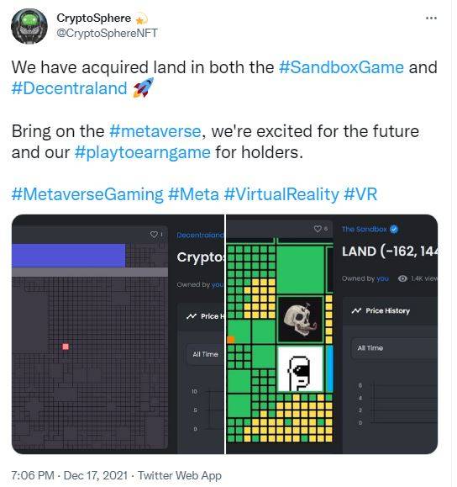Click the rocket emoji in tweet
The height and width of the screenshot is (487, 457).
(x=144, y=88)
